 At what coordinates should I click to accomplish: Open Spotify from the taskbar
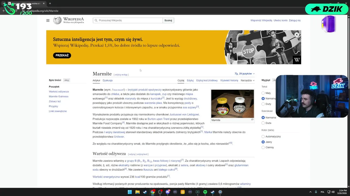(205, 192)
